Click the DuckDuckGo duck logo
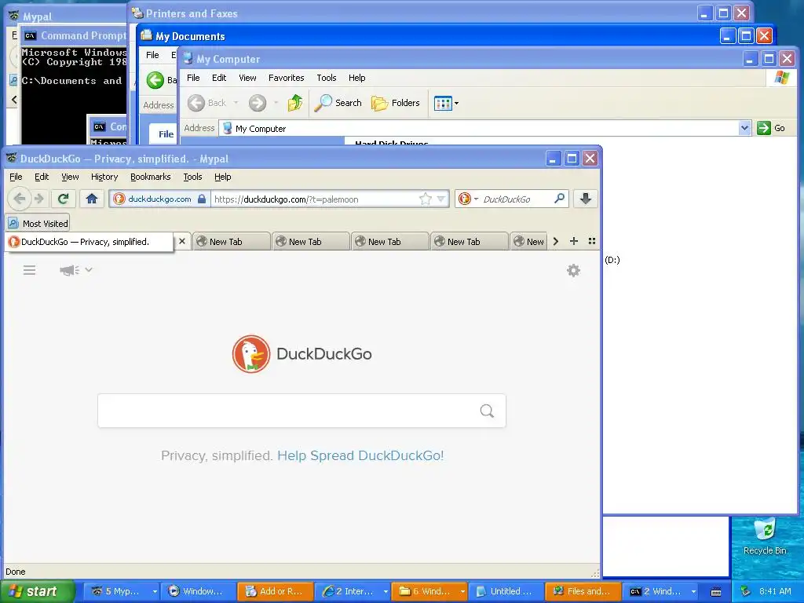Viewport: 804px width, 603px height. coord(250,354)
